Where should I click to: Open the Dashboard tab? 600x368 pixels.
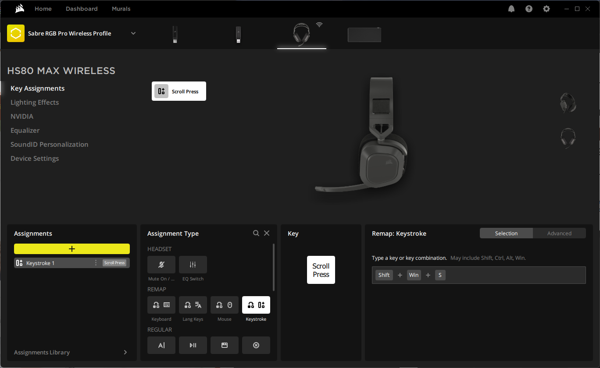click(x=82, y=9)
